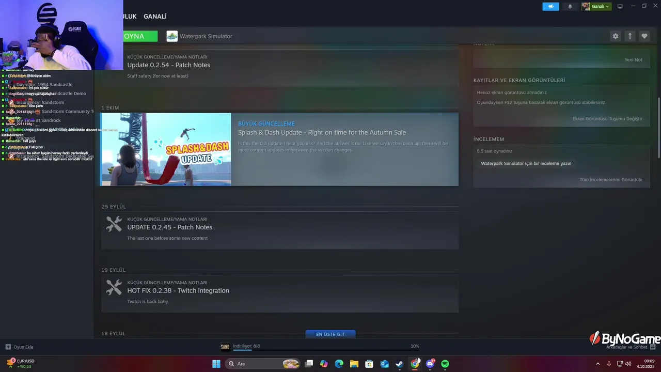Open Outlook from taskbar
Viewport: 661px width, 372px height.
coord(384,364)
